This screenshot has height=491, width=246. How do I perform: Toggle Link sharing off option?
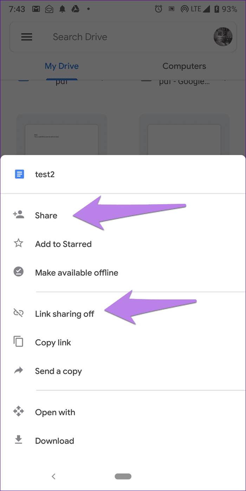(123, 313)
